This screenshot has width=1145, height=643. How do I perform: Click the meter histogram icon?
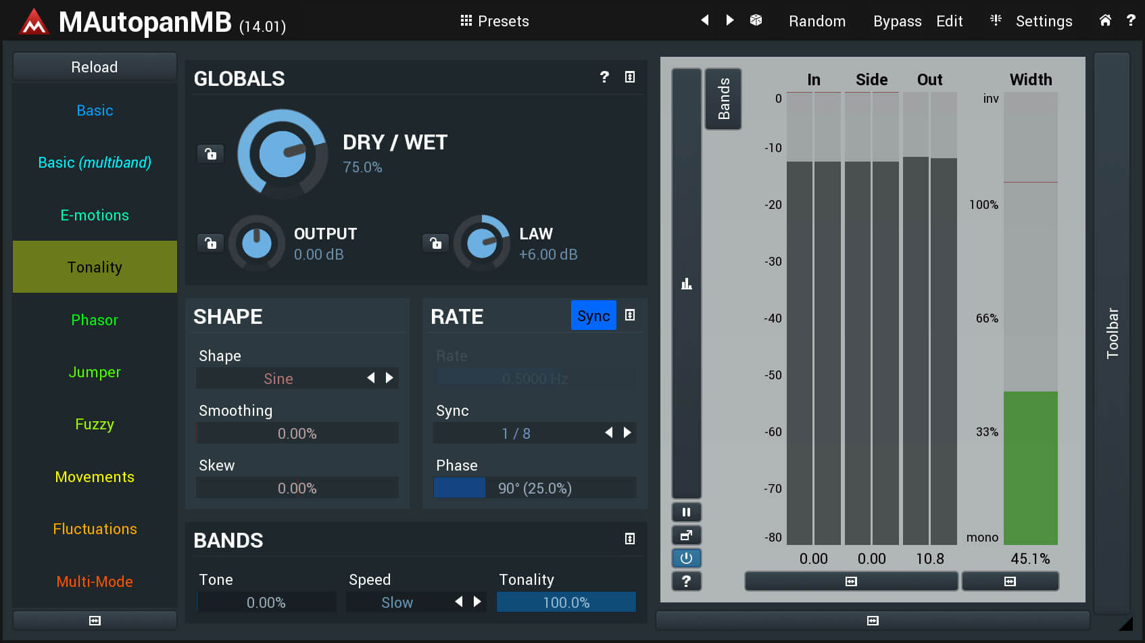coord(687,283)
